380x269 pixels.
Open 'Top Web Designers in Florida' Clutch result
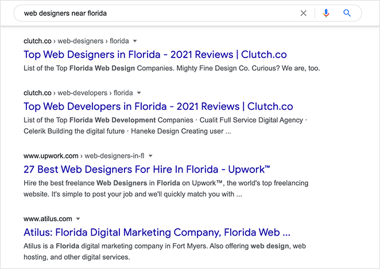click(155, 55)
